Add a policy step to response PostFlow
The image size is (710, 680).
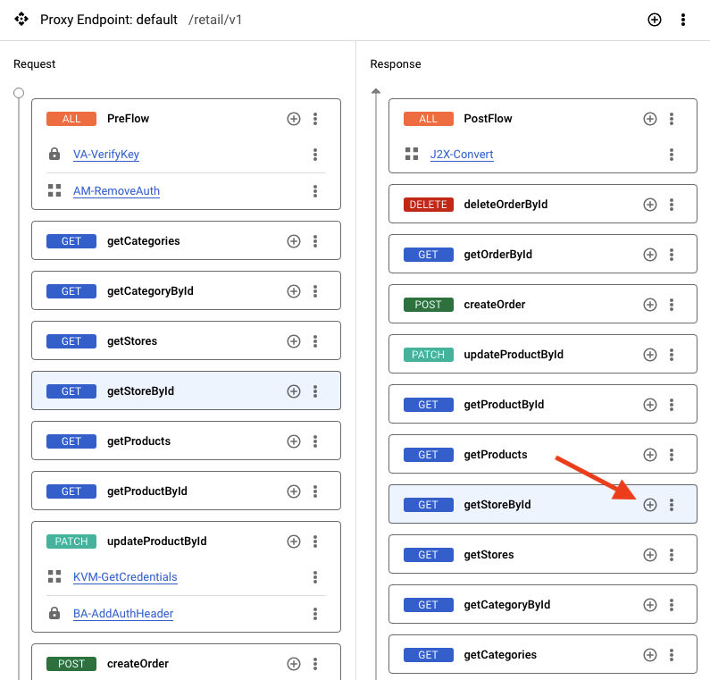650,119
